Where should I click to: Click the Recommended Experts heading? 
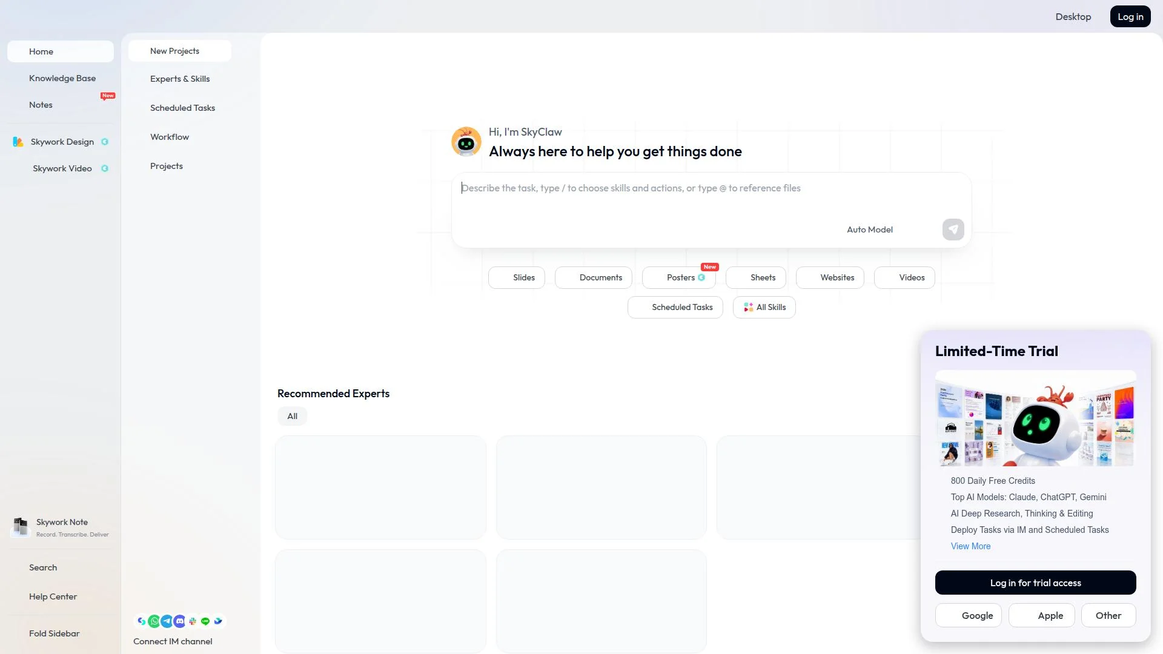[x=333, y=394]
